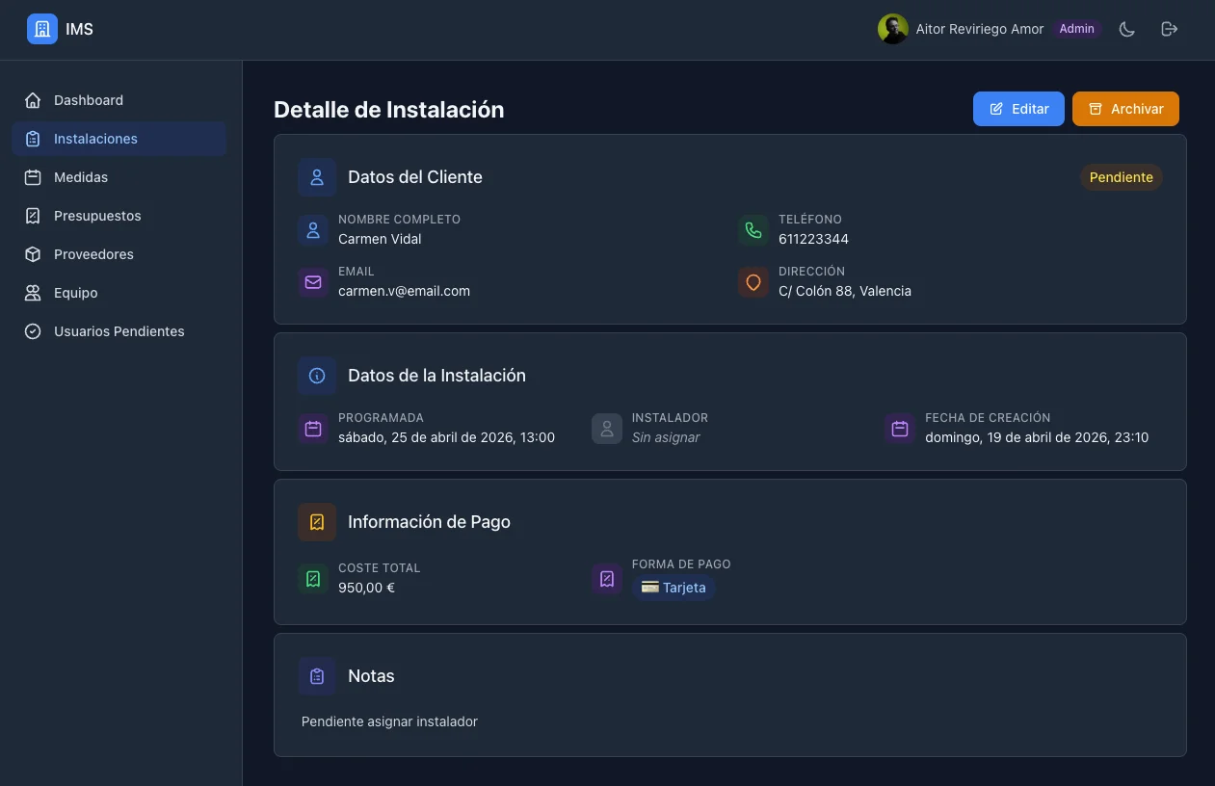The height and width of the screenshot is (786, 1215).
Task: Go to Proveedores section
Action: tap(93, 254)
